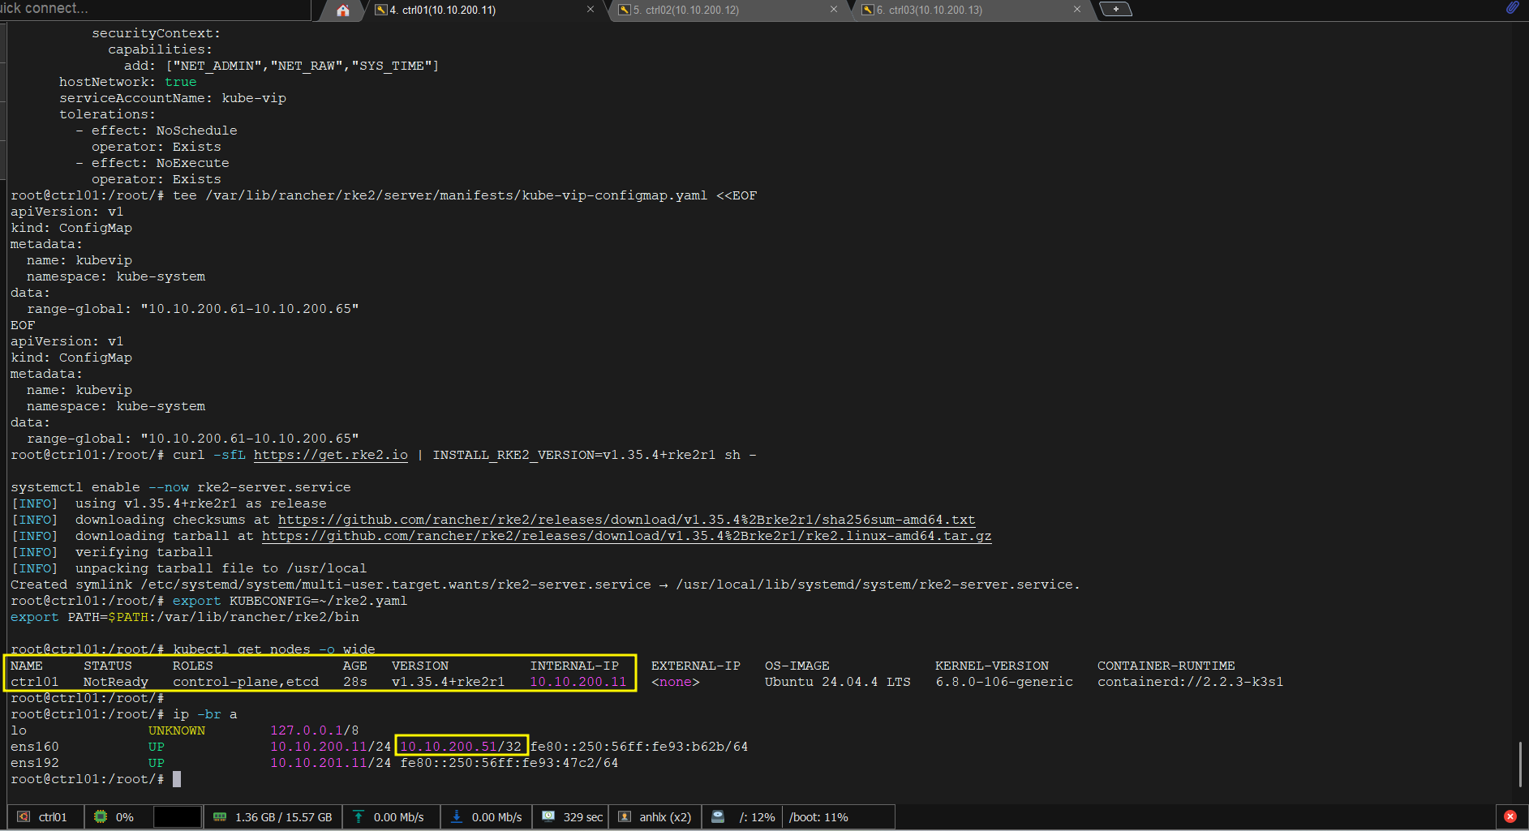Click the terminal prompt cursor line

pos(96,779)
